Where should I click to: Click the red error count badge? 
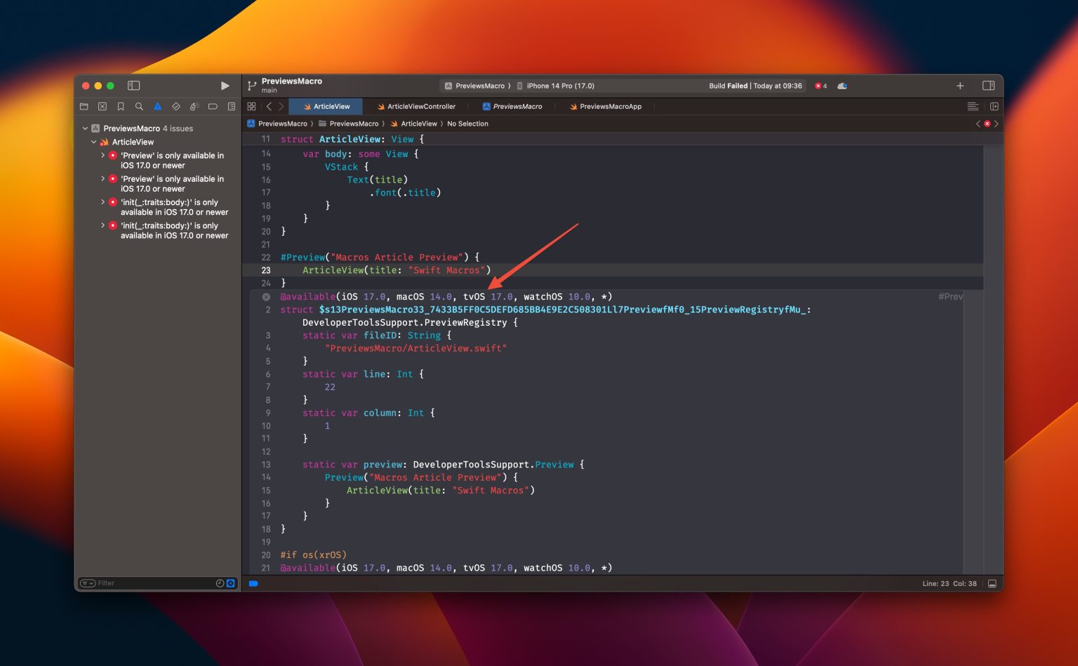[819, 85]
